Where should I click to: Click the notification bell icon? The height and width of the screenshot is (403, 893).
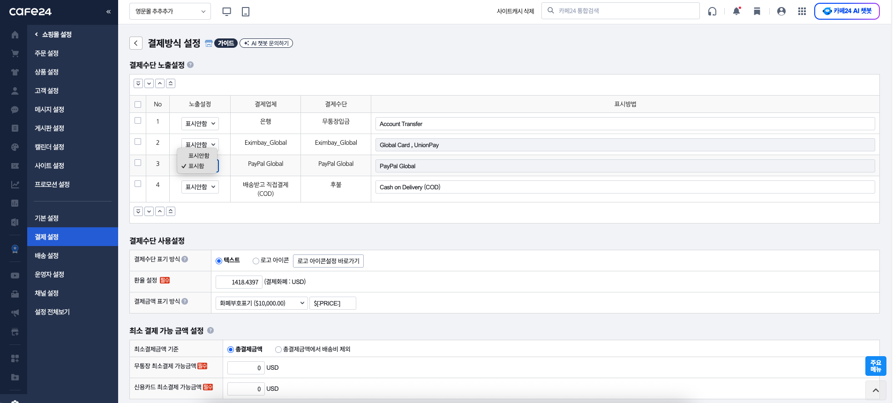(x=736, y=11)
